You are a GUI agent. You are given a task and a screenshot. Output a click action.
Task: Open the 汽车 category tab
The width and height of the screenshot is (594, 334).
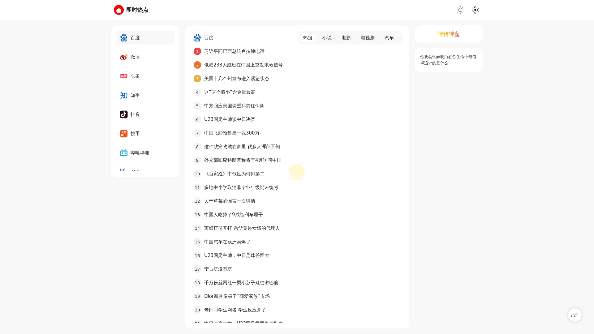[x=389, y=37]
